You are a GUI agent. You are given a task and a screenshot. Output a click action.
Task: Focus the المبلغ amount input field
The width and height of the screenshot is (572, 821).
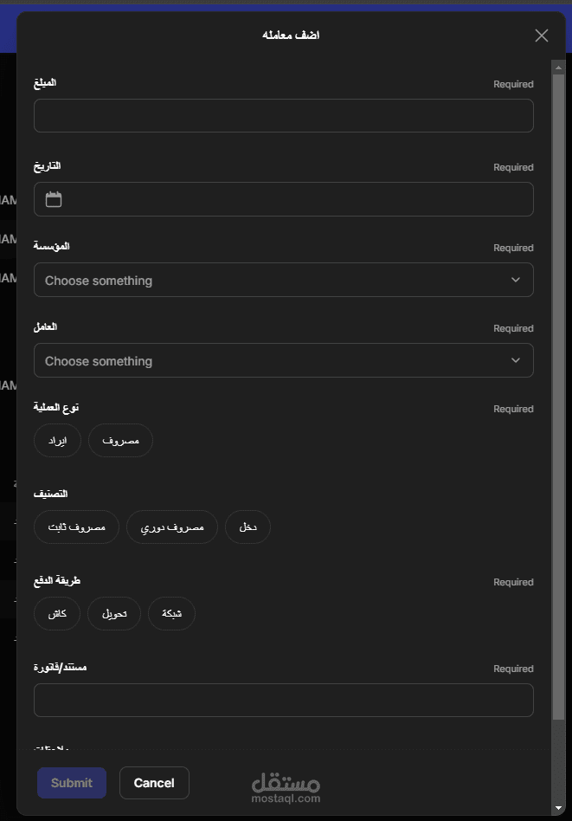[x=284, y=115]
